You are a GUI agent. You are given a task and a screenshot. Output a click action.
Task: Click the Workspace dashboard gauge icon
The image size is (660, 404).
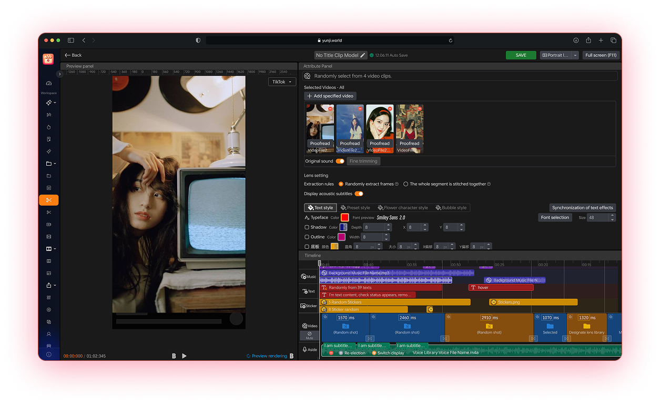(x=49, y=84)
